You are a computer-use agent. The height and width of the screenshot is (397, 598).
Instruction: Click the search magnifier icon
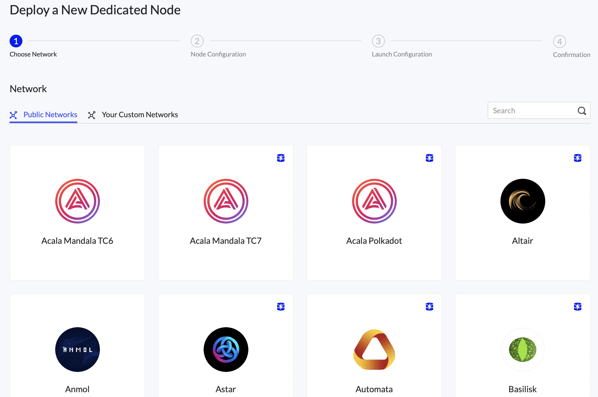tap(582, 111)
